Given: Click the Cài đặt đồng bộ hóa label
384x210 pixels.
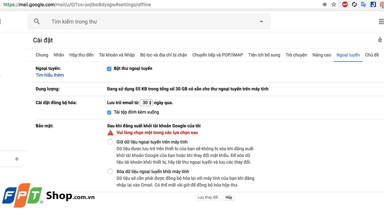Looking at the screenshot, I should pyautogui.click(x=56, y=103).
